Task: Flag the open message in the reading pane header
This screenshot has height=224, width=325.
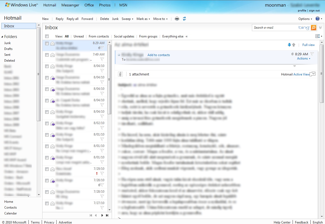Action: point(312,54)
